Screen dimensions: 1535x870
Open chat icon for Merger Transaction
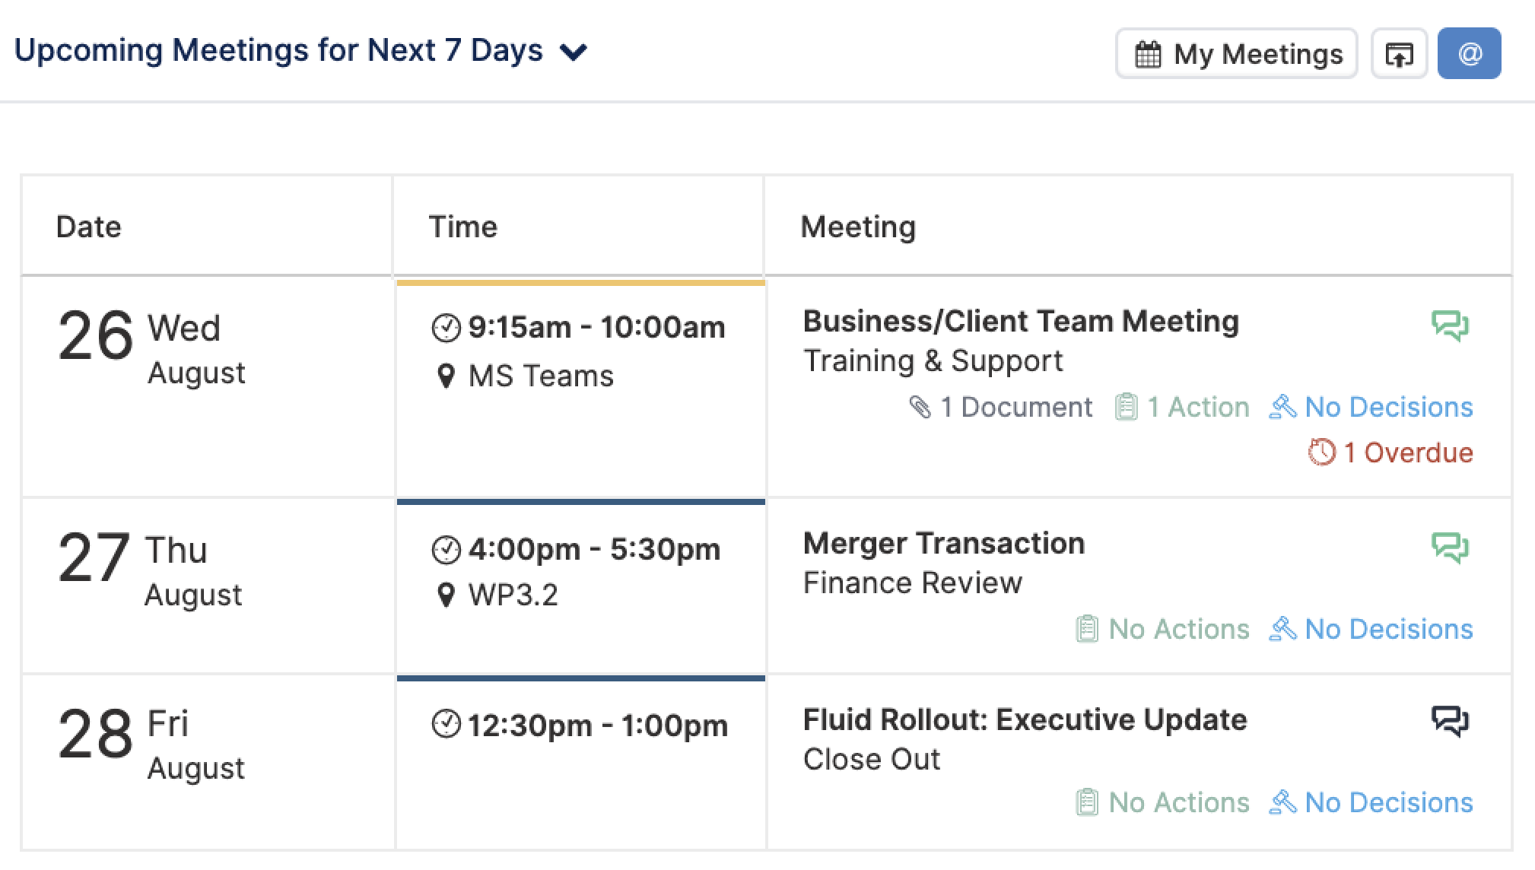pos(1450,548)
